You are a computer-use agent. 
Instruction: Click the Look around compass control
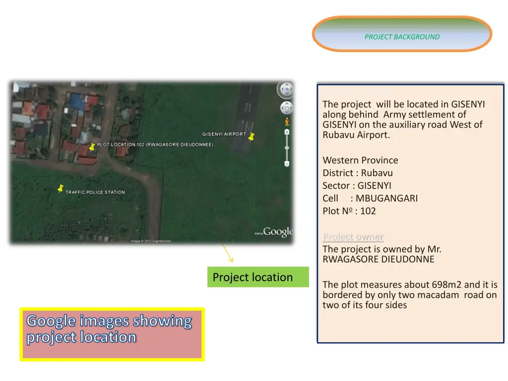pos(286,89)
